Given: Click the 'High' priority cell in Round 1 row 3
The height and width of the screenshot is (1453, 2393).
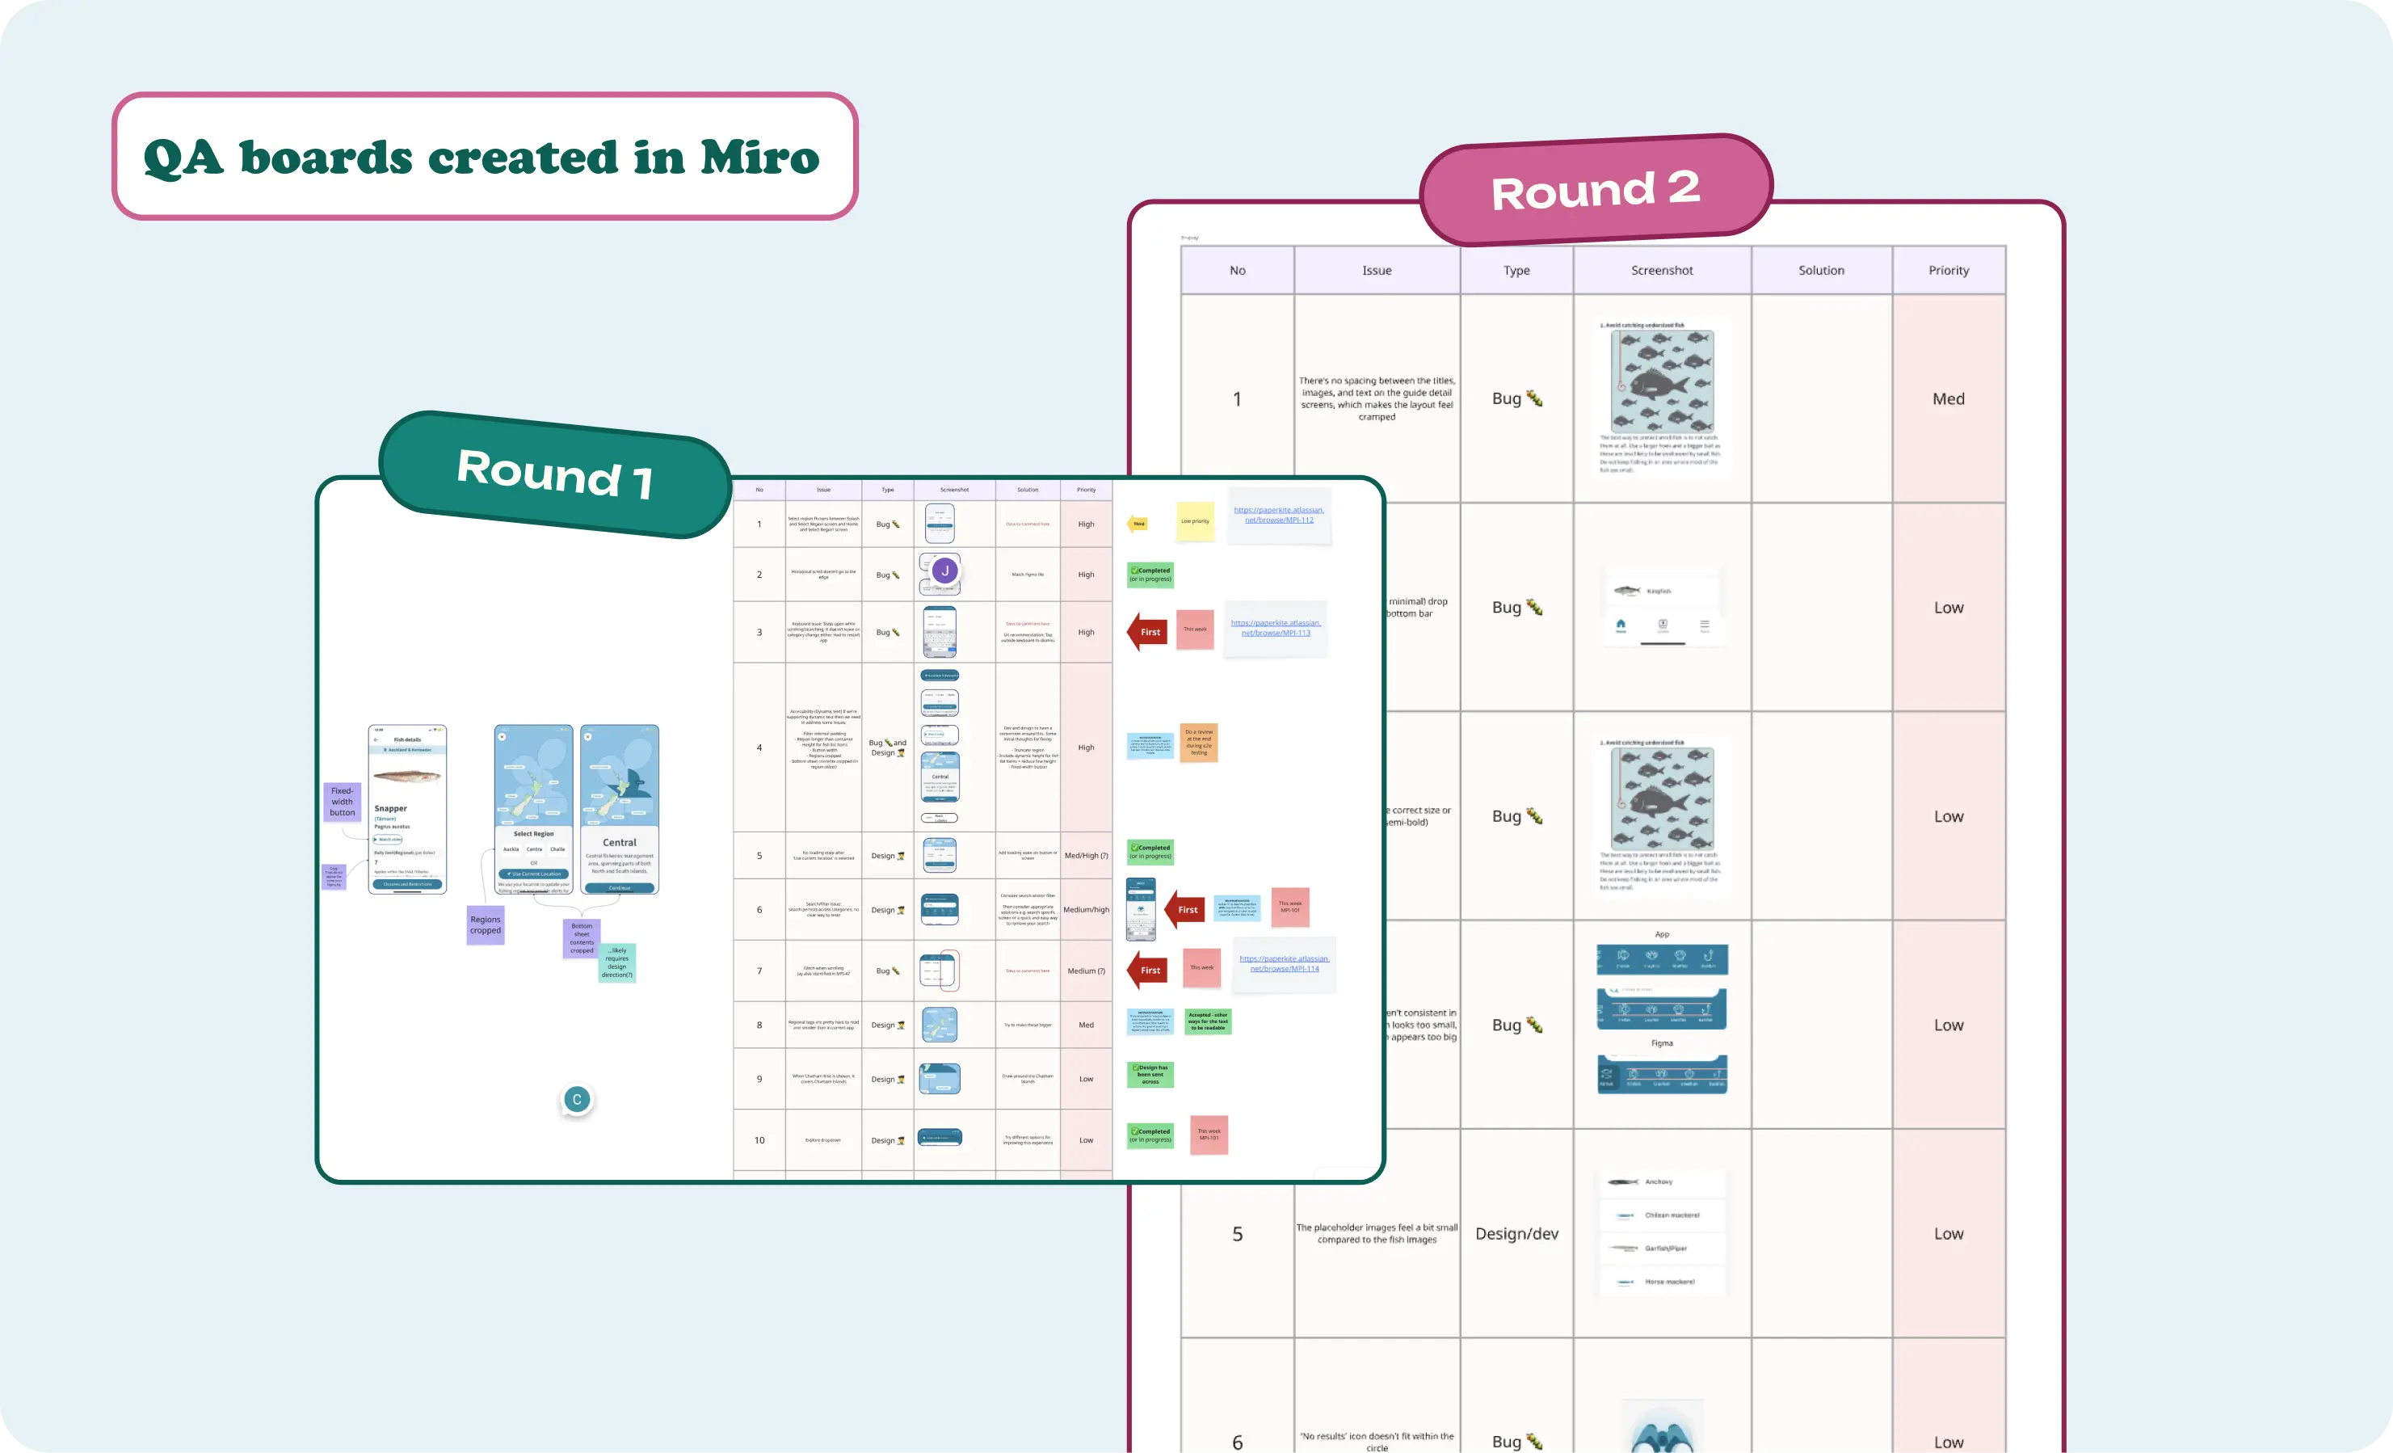Looking at the screenshot, I should tap(1086, 632).
